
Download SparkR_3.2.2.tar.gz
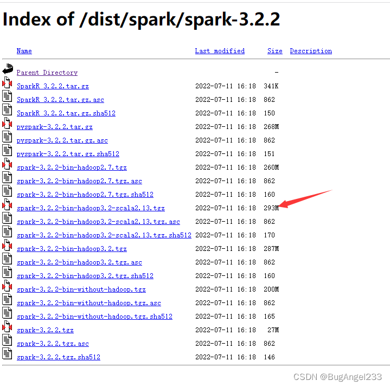53,86
